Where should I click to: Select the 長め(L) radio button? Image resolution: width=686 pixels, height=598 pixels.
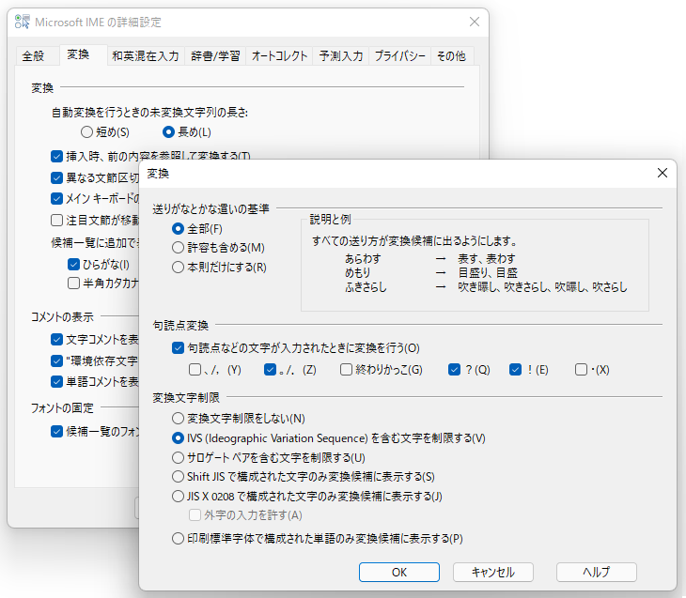click(168, 131)
